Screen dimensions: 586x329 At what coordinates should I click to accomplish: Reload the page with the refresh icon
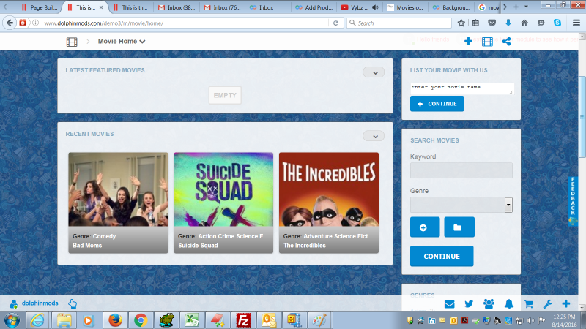point(335,23)
